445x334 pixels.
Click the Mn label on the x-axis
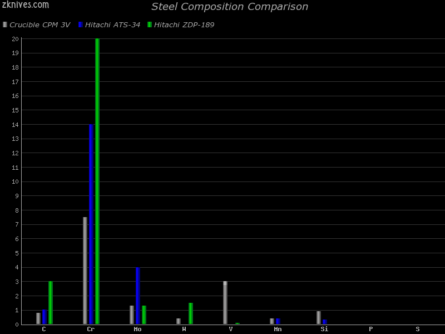tap(278, 329)
